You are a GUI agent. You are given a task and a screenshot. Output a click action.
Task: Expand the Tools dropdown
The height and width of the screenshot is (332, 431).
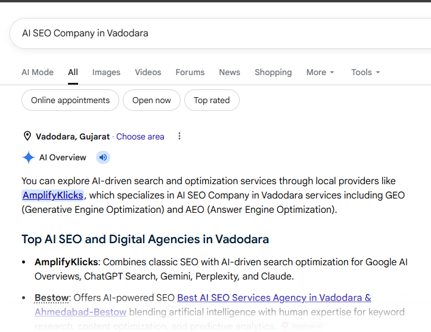pos(365,72)
